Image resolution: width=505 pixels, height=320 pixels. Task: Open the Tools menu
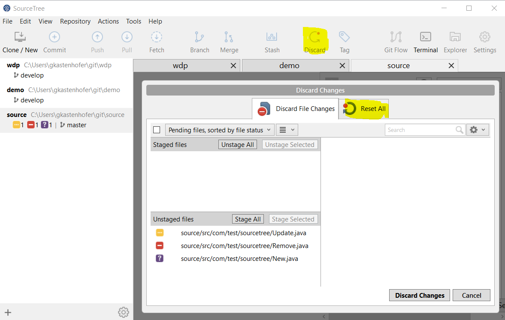point(134,21)
